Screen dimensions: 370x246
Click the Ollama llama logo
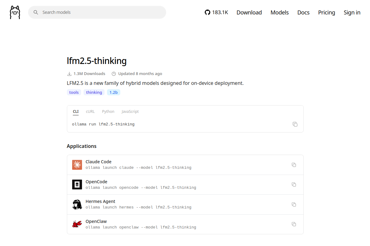pos(15,12)
